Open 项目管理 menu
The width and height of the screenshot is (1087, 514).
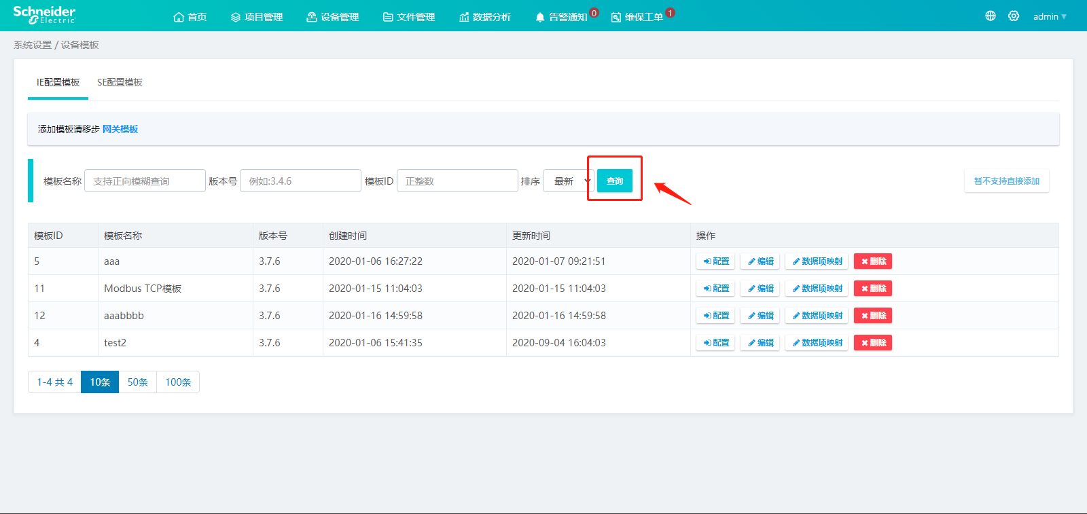pyautogui.click(x=257, y=17)
